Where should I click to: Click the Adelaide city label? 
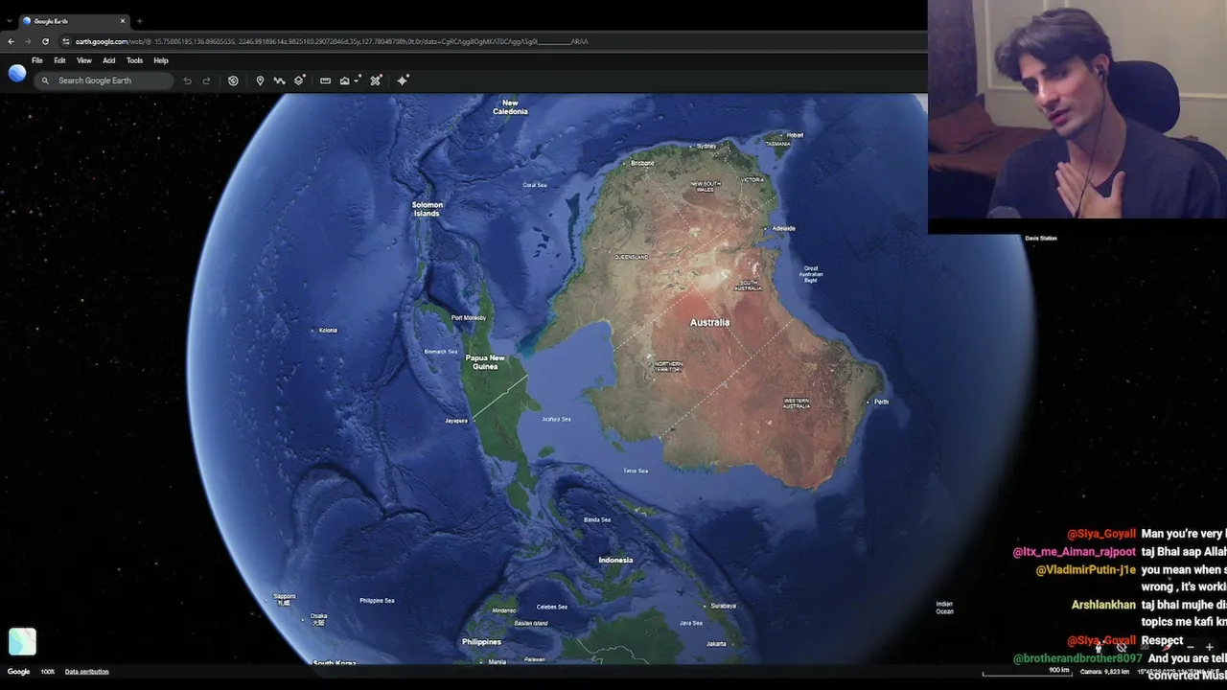click(784, 228)
